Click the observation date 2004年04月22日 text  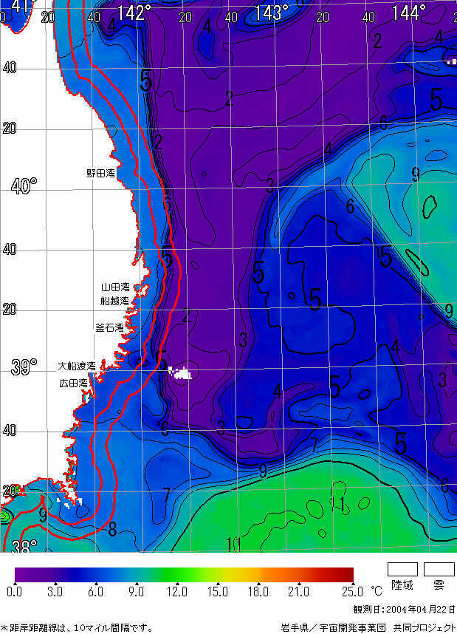point(405,610)
